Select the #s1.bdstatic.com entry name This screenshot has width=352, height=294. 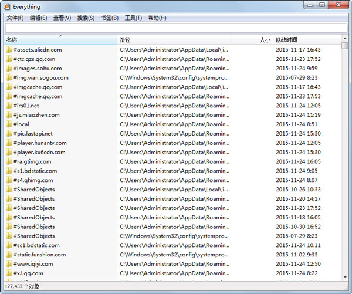(35, 171)
